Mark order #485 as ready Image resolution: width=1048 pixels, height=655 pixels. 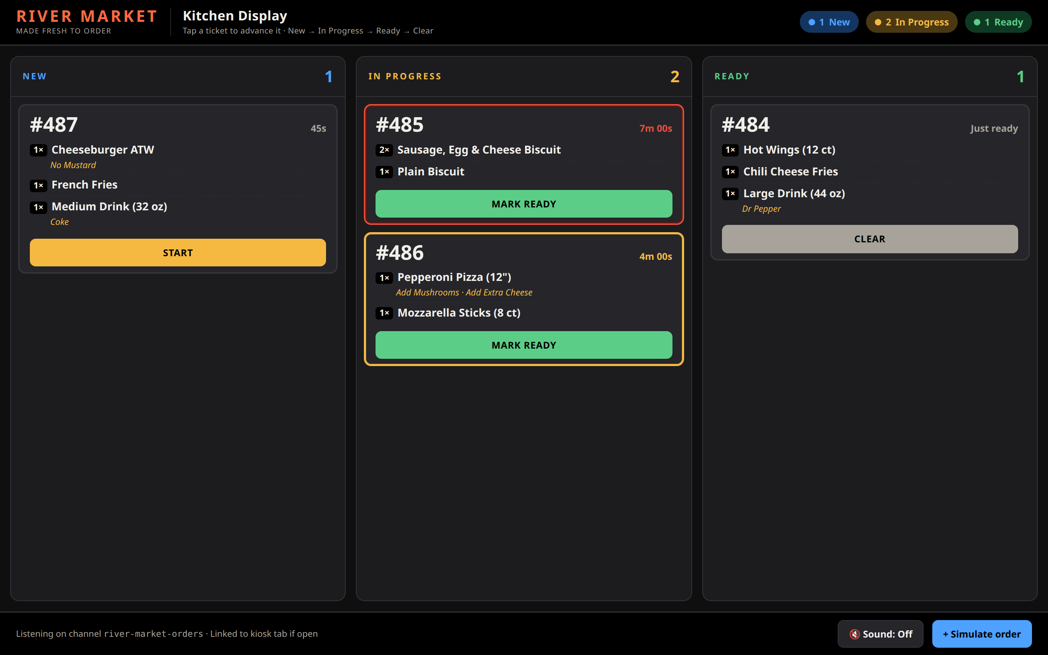(x=524, y=204)
